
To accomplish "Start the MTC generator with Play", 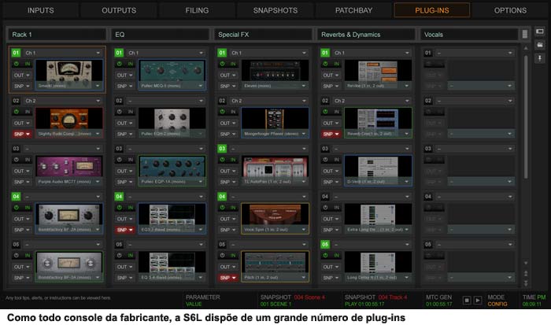I will click(x=478, y=301).
